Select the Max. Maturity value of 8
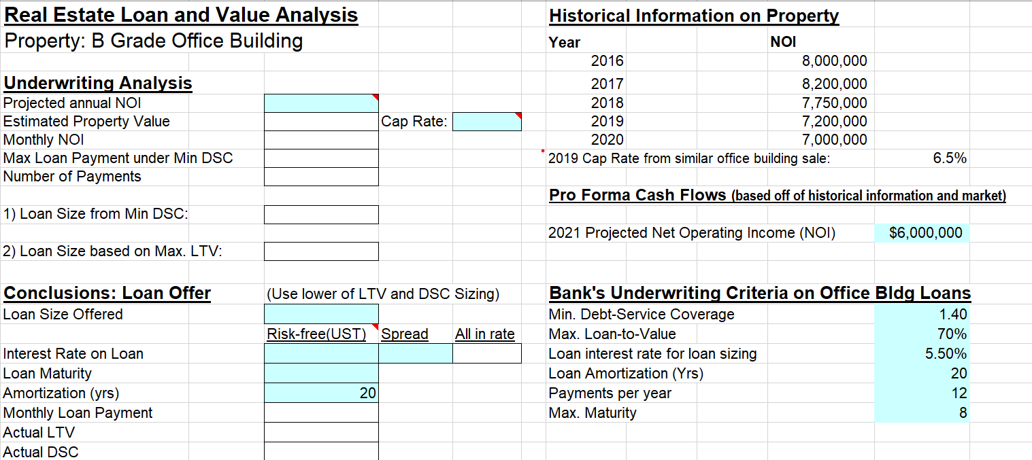The width and height of the screenshot is (1032, 460). 922,412
